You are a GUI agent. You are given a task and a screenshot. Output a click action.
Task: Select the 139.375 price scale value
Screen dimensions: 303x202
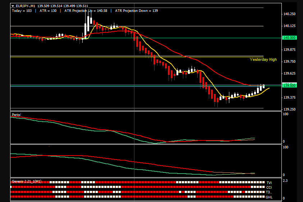(x=289, y=98)
